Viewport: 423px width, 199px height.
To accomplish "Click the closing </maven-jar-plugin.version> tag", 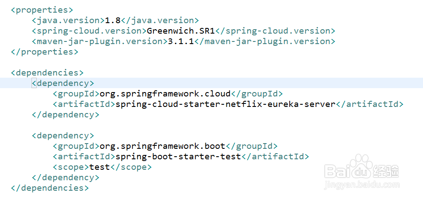I will (x=265, y=41).
